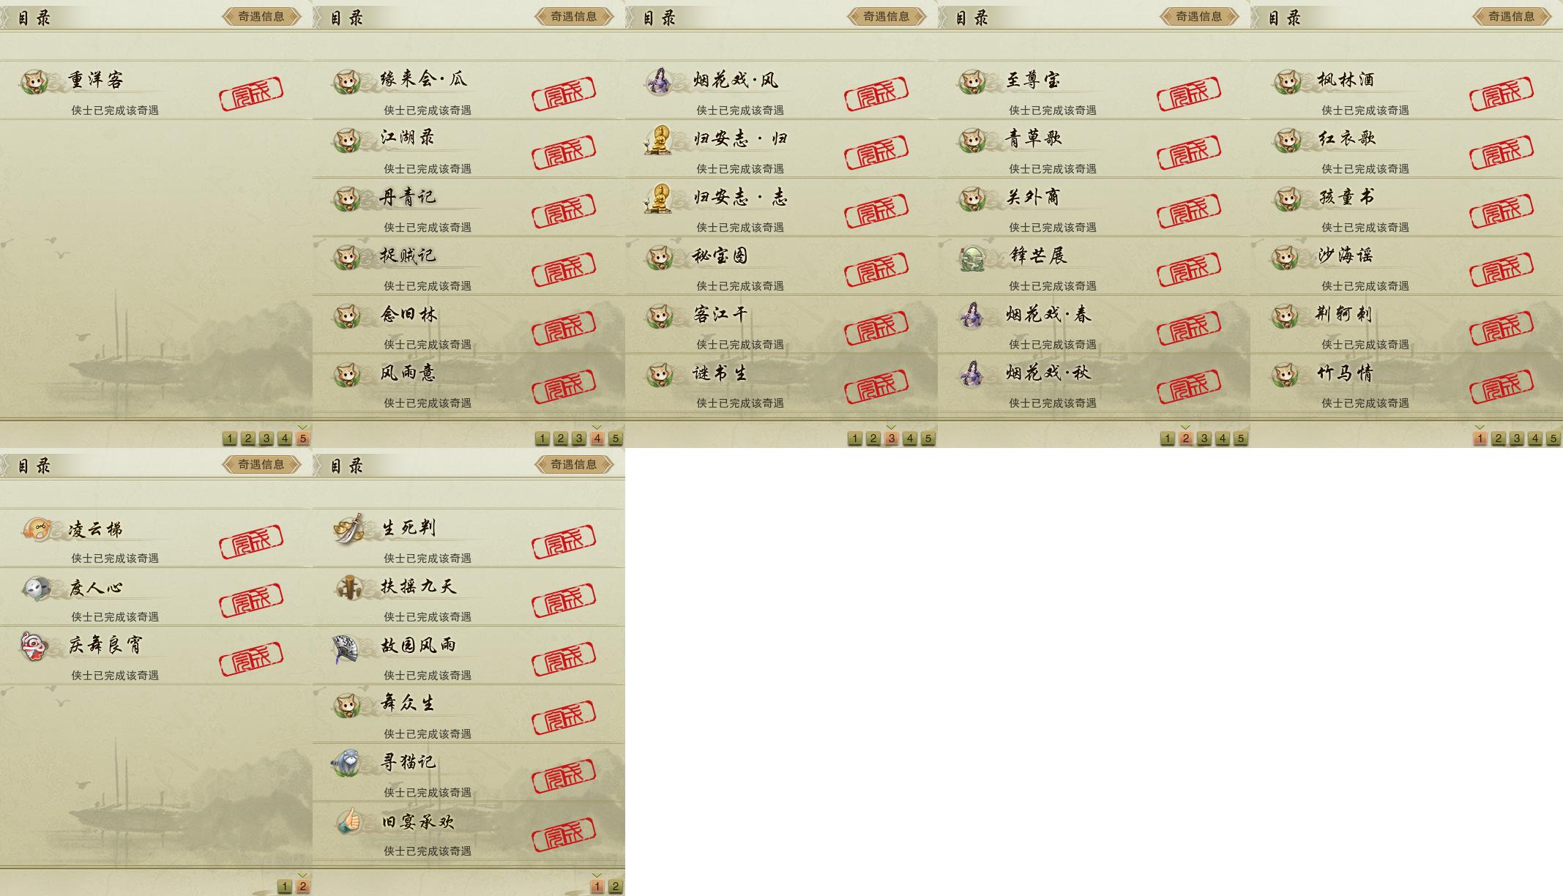Switch to page 2 below 旧宴承欢
1563x896 pixels.
pyautogui.click(x=616, y=886)
